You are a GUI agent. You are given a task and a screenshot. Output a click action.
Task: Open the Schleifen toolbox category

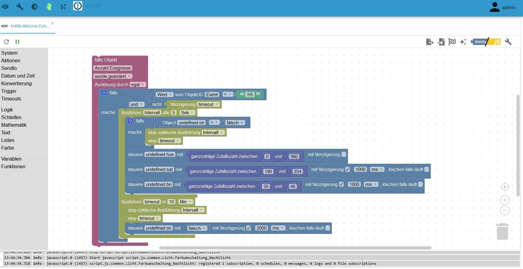click(x=11, y=117)
